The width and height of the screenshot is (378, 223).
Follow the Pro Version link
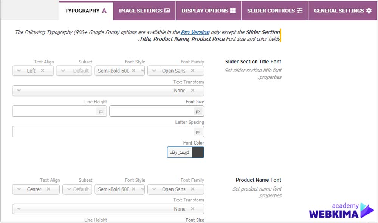coord(195,32)
